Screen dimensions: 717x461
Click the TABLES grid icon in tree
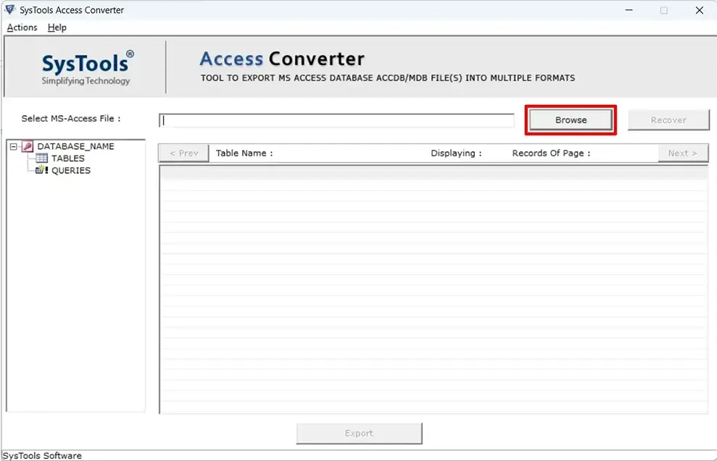click(x=41, y=158)
